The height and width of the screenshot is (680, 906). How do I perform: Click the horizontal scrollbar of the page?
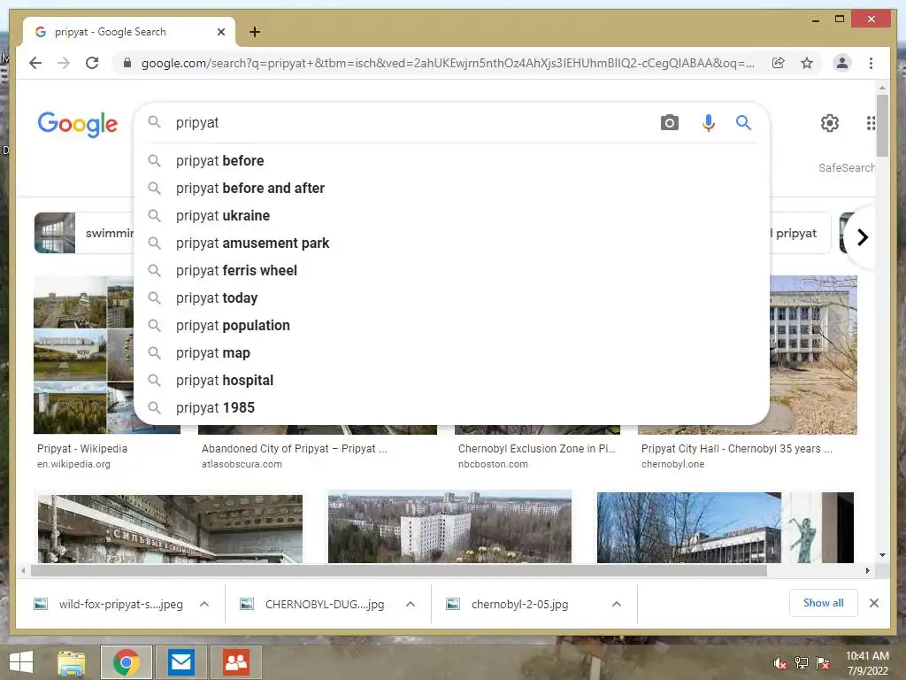(399, 571)
